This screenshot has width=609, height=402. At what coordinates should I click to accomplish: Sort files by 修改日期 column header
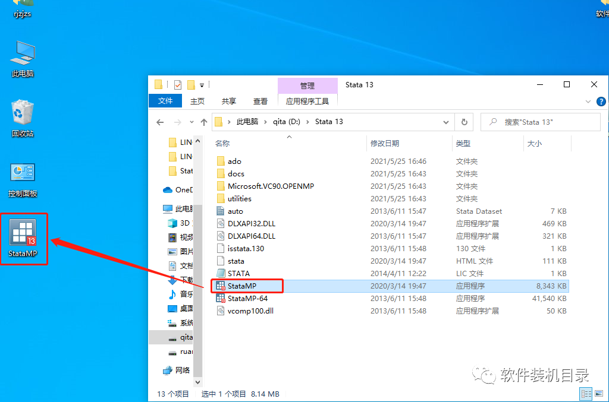(x=385, y=144)
